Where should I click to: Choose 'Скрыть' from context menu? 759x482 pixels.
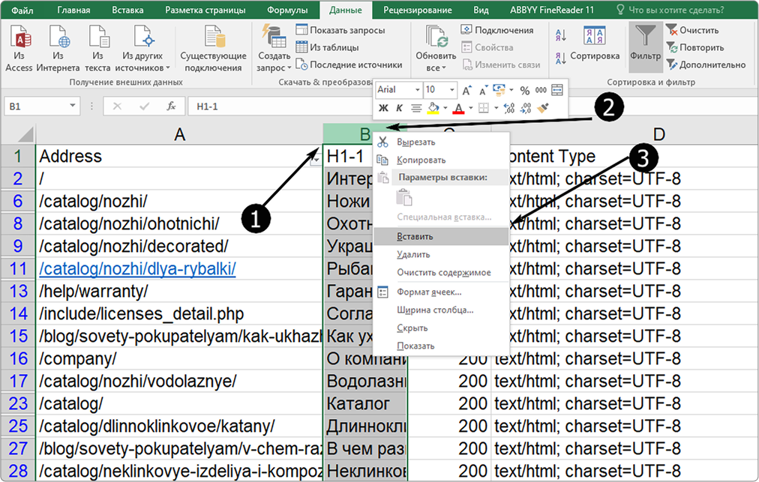point(442,328)
